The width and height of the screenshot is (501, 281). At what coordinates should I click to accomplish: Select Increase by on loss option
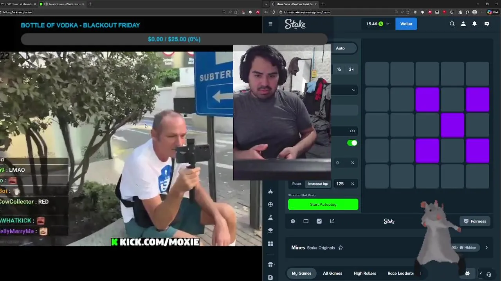click(318, 184)
